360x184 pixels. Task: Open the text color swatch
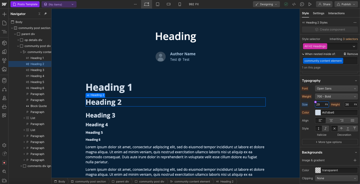point(318,112)
